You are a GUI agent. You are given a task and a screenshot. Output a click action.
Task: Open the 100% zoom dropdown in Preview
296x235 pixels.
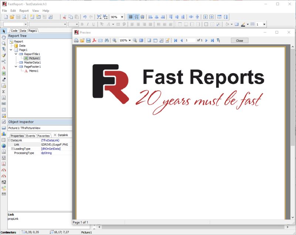coord(129,41)
